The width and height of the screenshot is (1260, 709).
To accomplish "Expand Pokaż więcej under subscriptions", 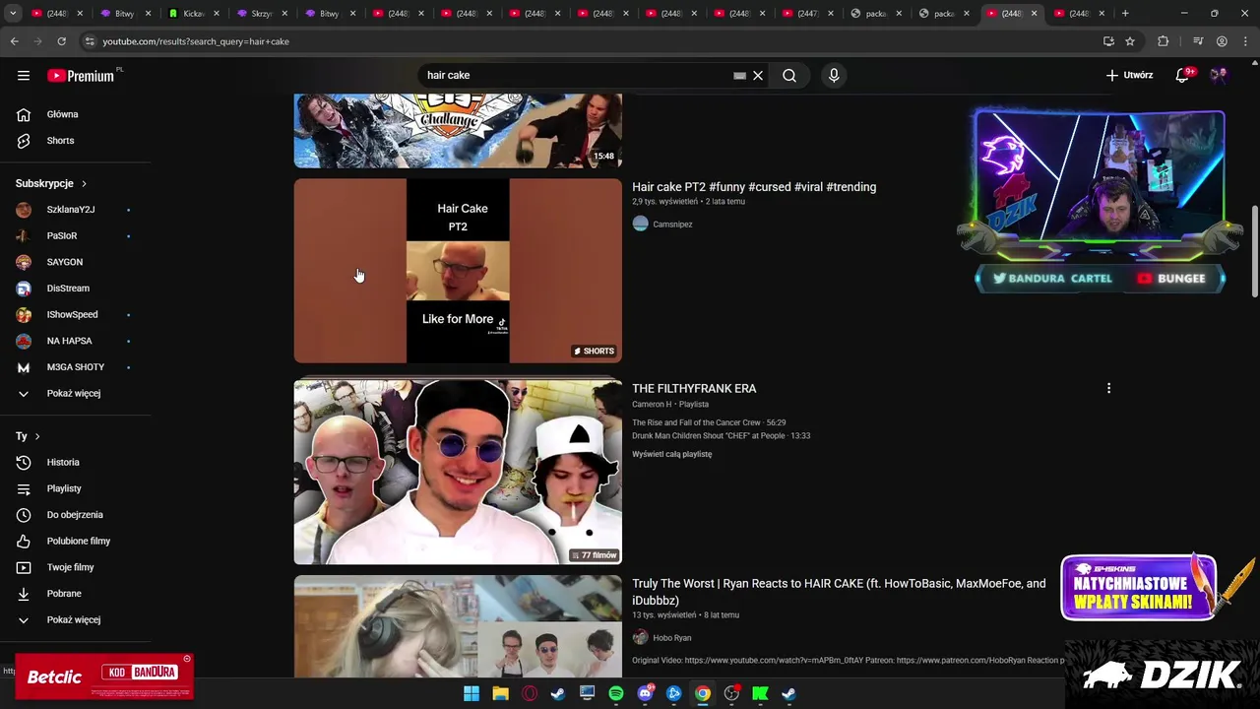I will (75, 393).
